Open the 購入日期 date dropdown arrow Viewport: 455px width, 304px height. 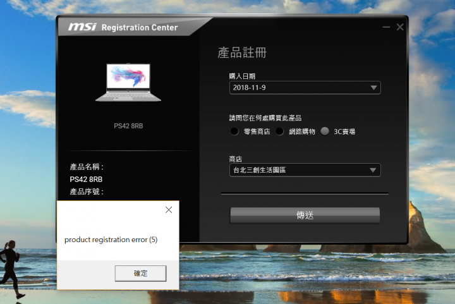[373, 88]
